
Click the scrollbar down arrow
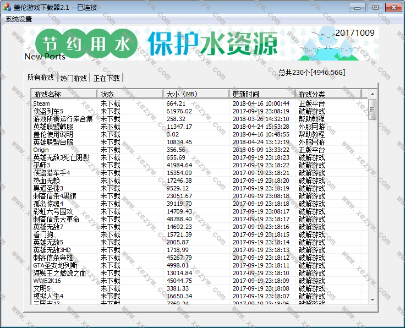[373, 299]
